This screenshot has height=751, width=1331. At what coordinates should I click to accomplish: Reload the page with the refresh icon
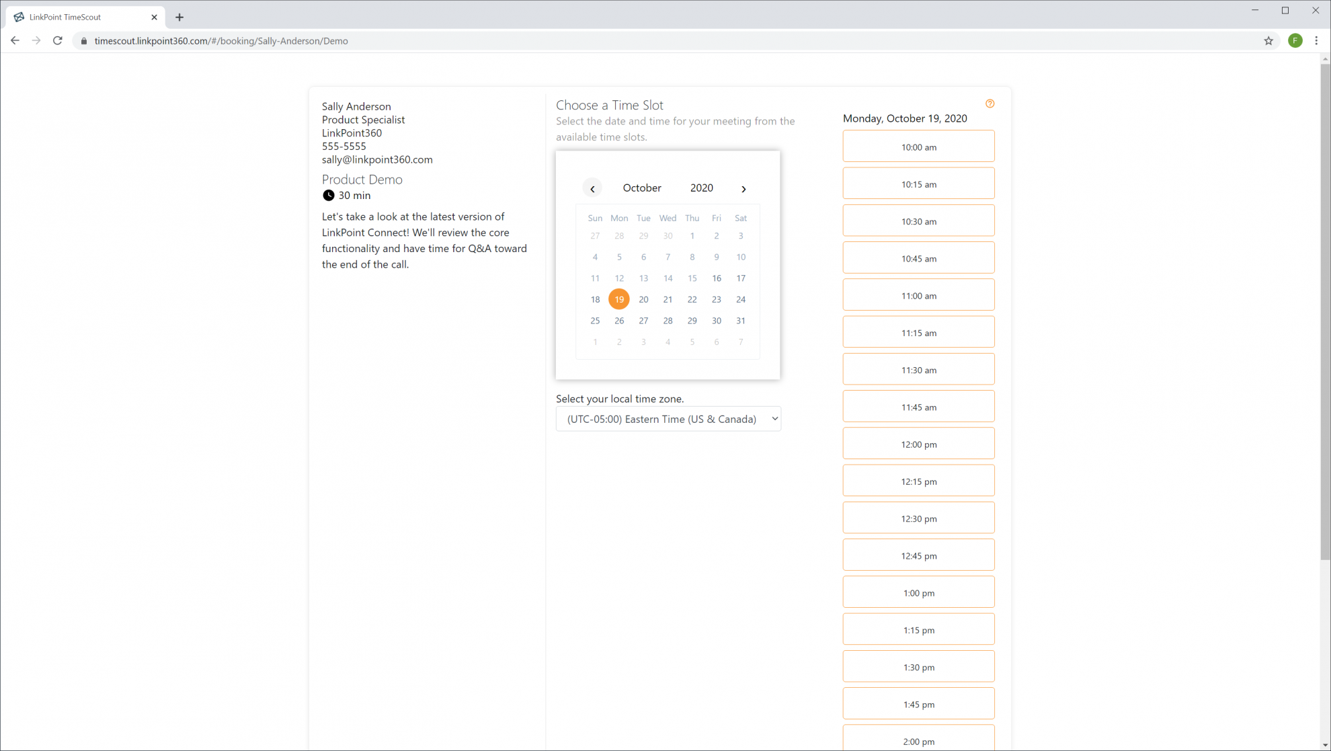pos(58,40)
